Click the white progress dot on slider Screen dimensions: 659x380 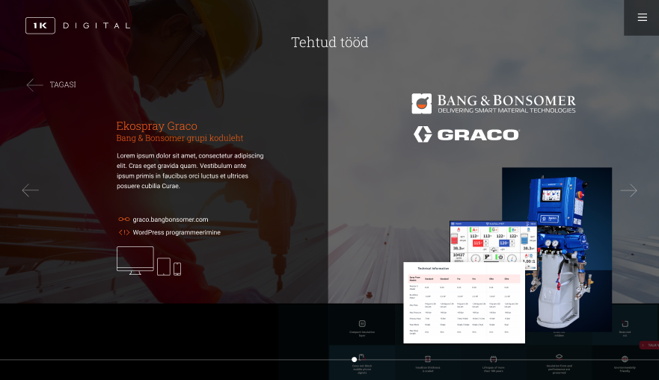pos(355,359)
